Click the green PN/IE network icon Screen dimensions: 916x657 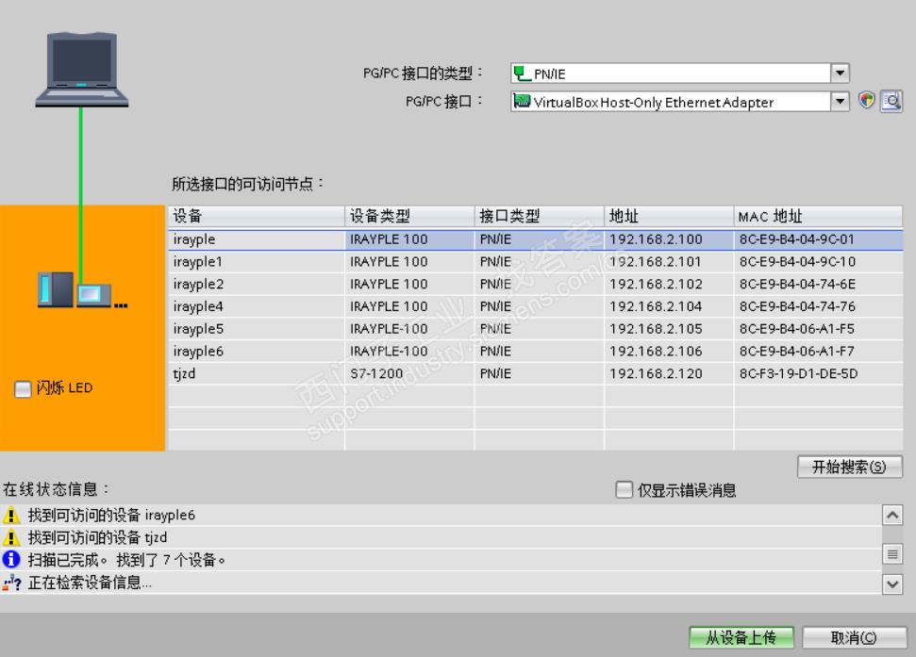point(521,74)
